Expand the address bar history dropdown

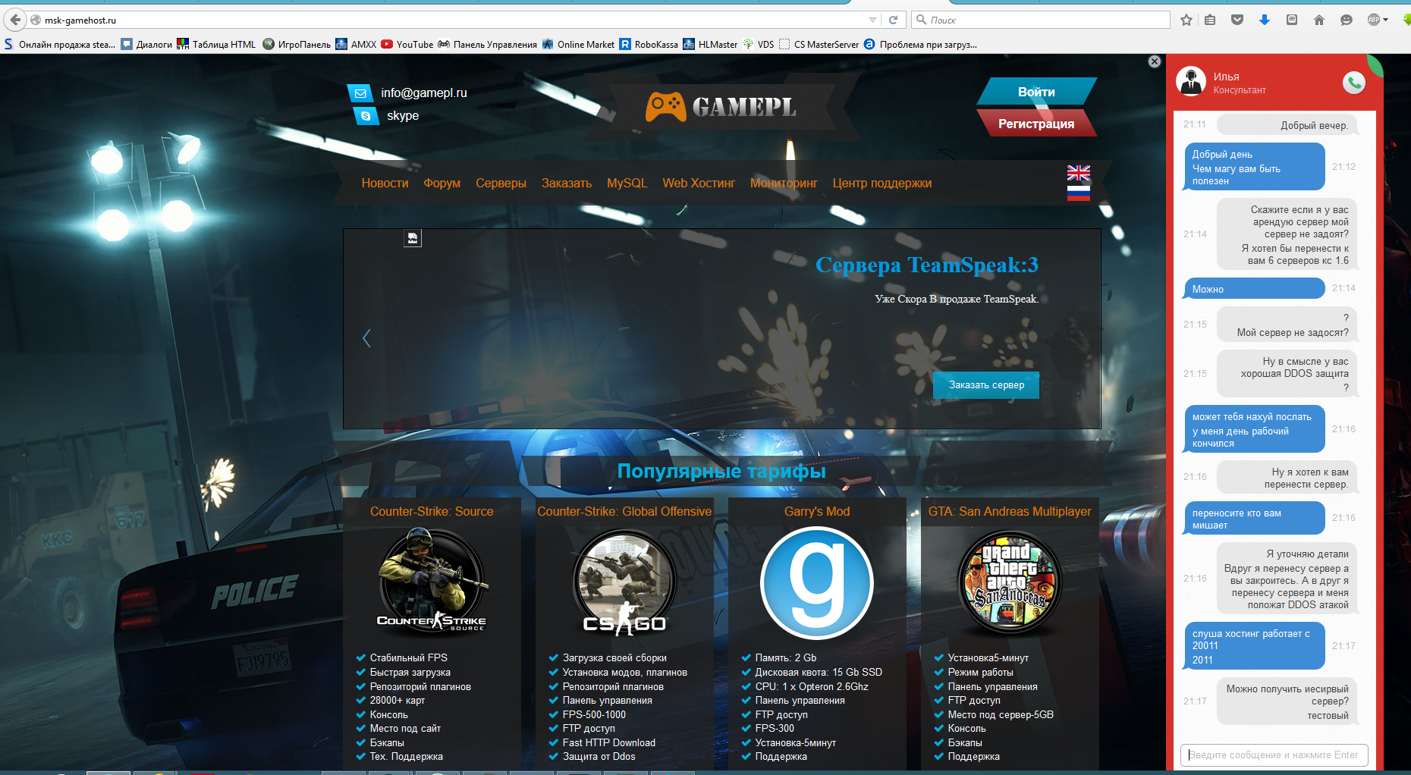[x=872, y=20]
